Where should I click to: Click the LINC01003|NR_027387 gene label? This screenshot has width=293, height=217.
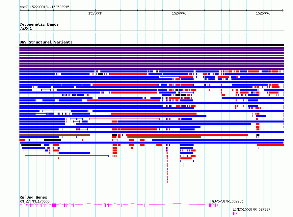(x=252, y=209)
